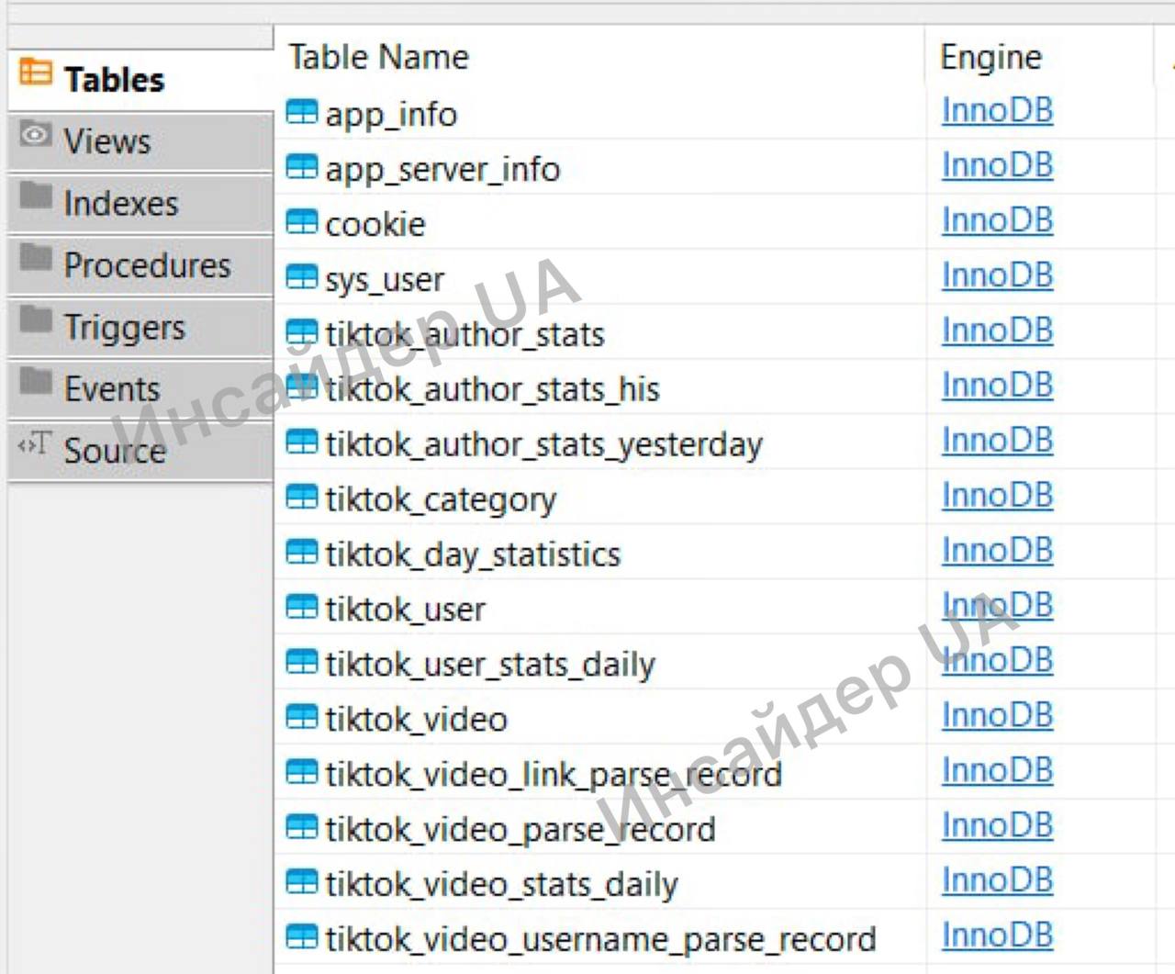Select the app_server_info table name
The height and width of the screenshot is (974, 1175).
click(x=442, y=170)
